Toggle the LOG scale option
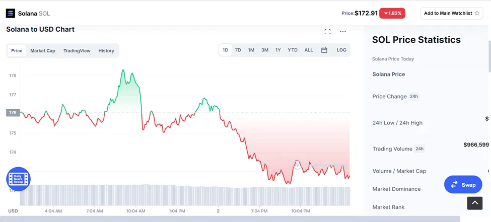This screenshot has width=491, height=222. [341, 50]
